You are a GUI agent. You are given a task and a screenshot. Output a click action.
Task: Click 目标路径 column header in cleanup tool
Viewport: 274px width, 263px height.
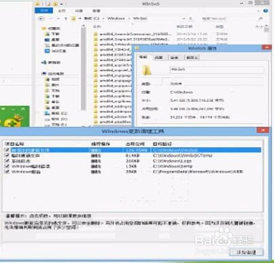[x=162, y=144]
